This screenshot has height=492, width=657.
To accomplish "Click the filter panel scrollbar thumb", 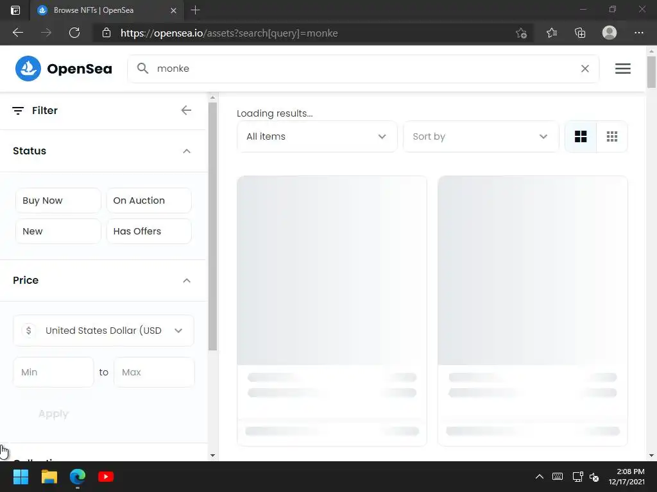I will click(212, 226).
